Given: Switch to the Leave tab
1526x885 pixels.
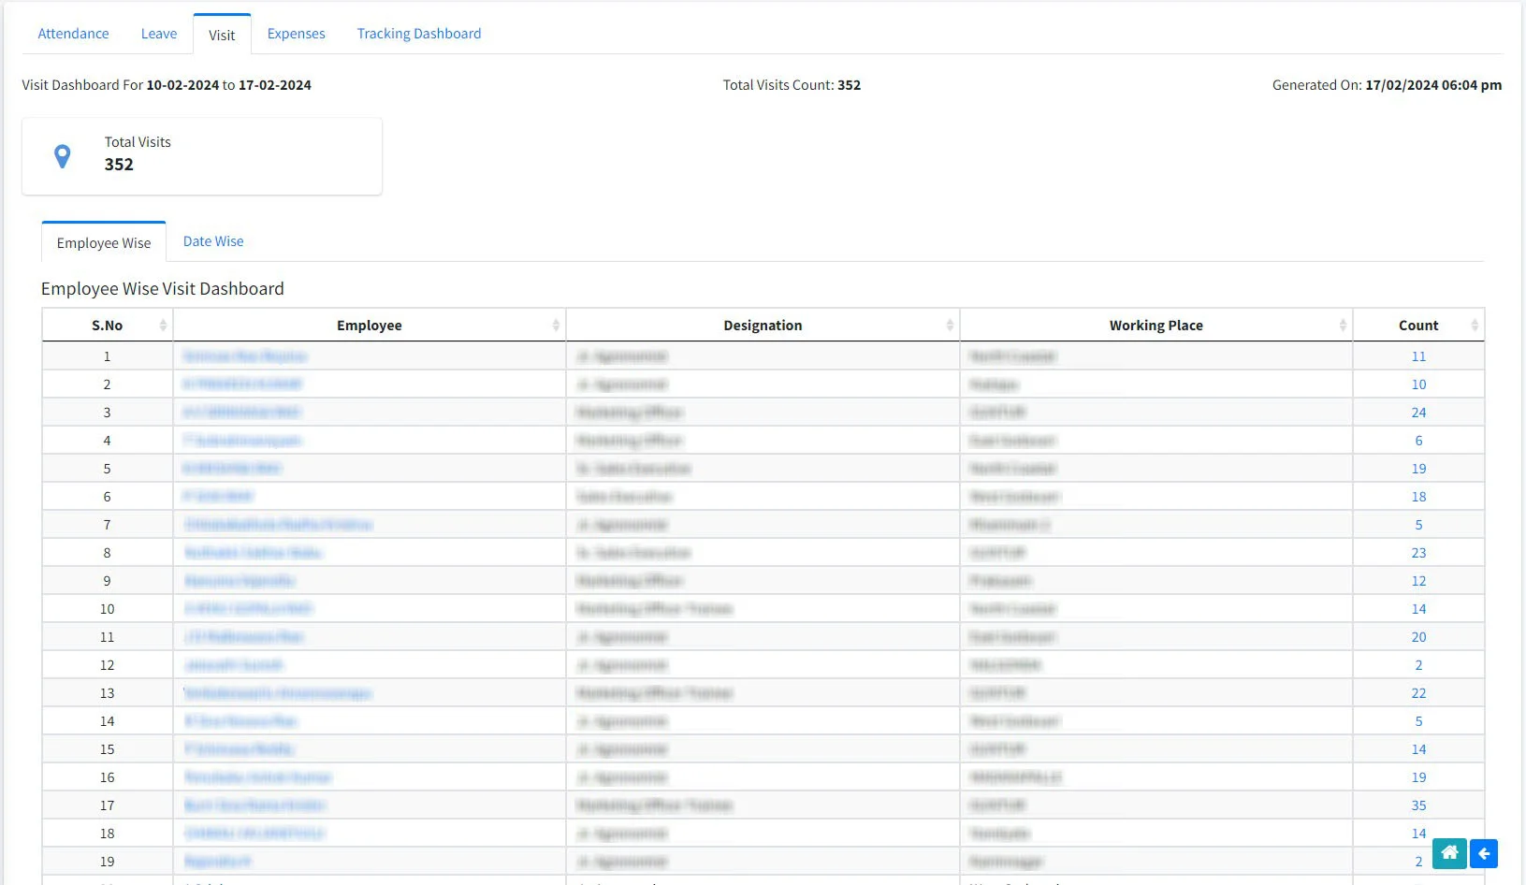Looking at the screenshot, I should (158, 33).
